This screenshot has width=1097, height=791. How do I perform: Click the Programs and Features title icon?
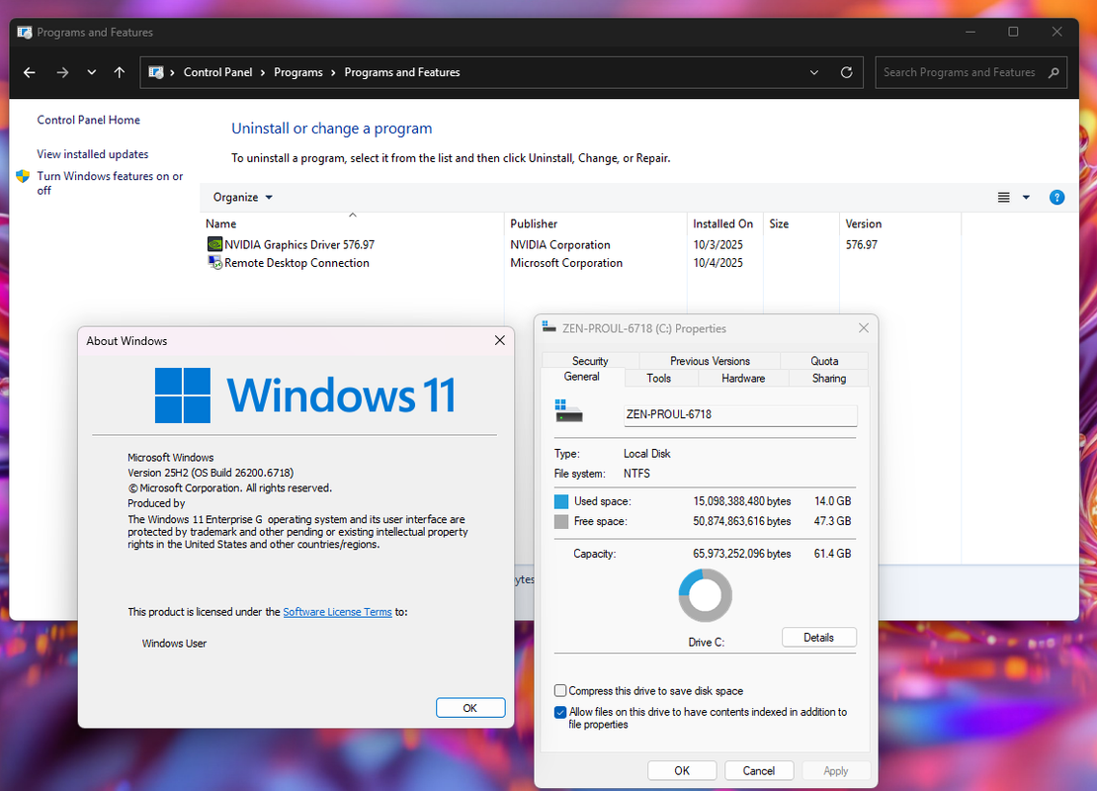[x=25, y=33]
